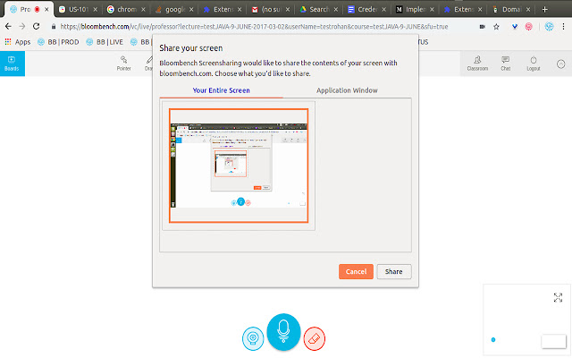Select the Pointer tool
The height and width of the screenshot is (358, 572).
[x=123, y=64]
